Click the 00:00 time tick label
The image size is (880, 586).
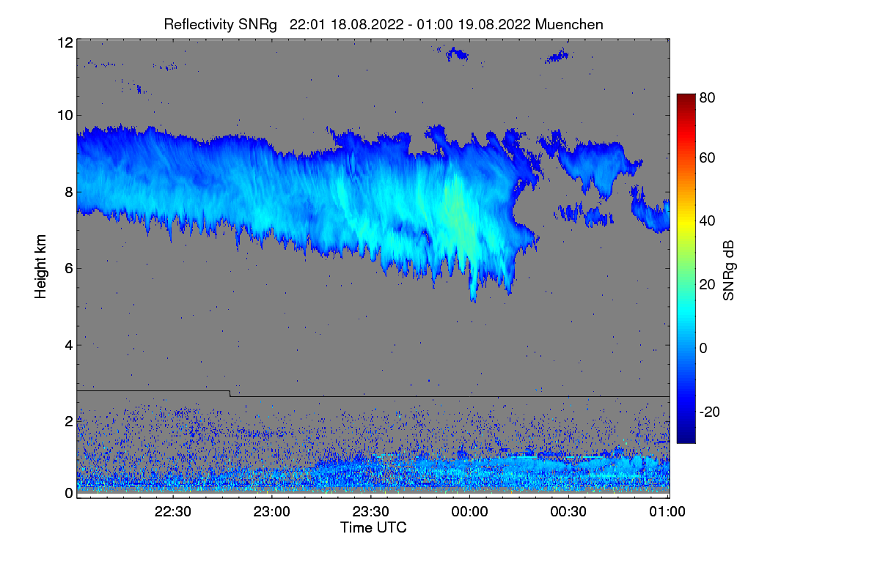[470, 512]
